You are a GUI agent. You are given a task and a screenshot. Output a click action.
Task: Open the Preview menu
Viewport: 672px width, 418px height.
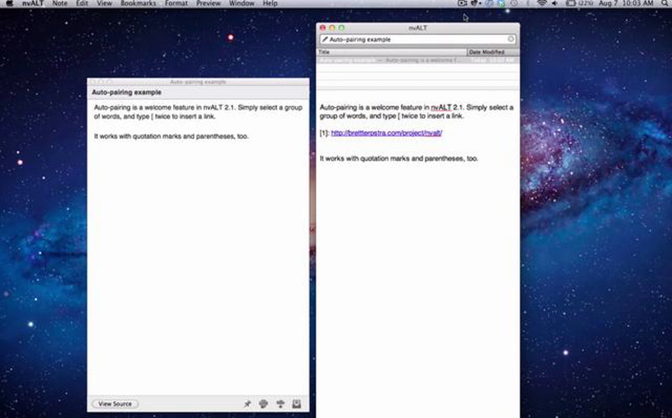tap(208, 3)
